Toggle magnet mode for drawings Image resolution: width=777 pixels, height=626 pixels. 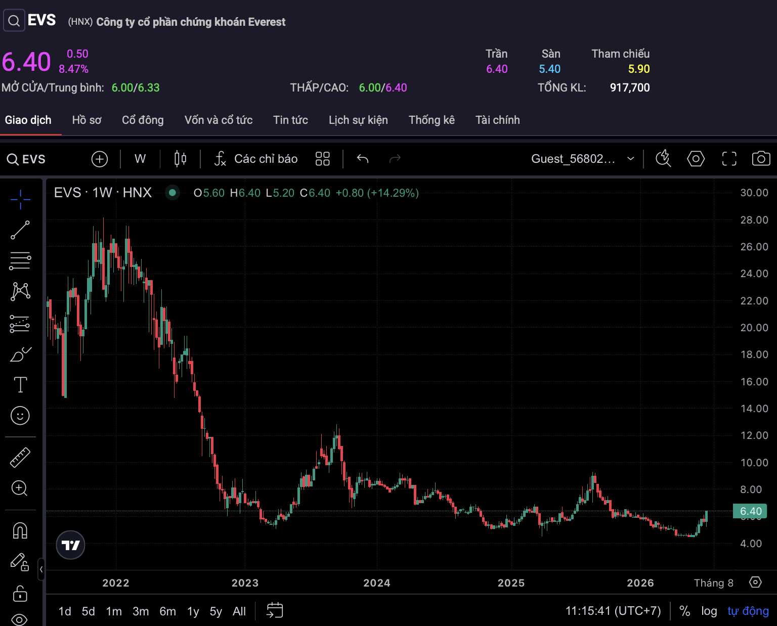[x=20, y=530]
